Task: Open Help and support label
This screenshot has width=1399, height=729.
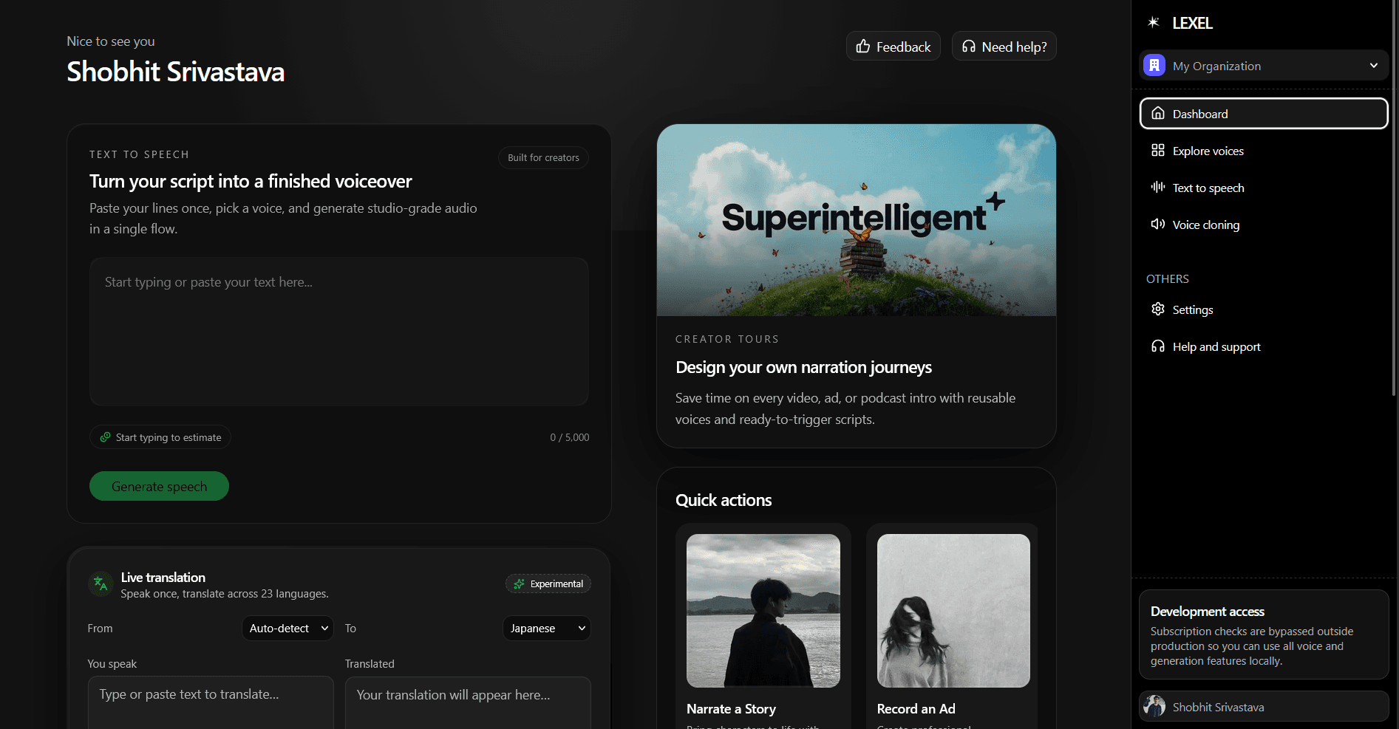Action: [1216, 346]
